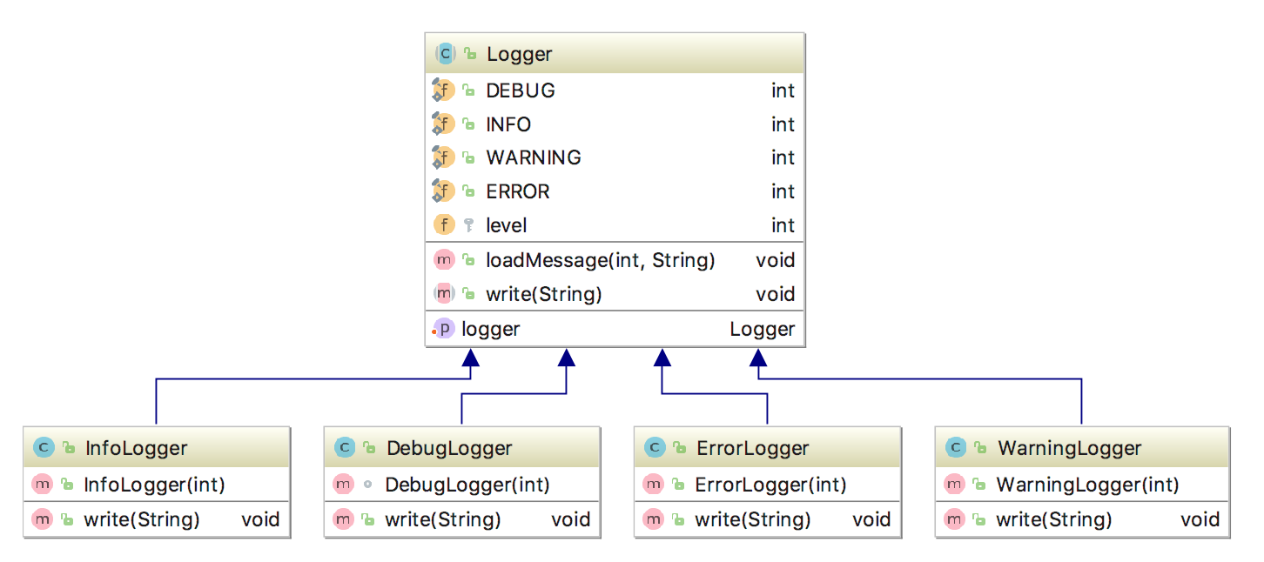Select the Logger class title text
The height and width of the screenshot is (562, 1264).
coord(519,54)
